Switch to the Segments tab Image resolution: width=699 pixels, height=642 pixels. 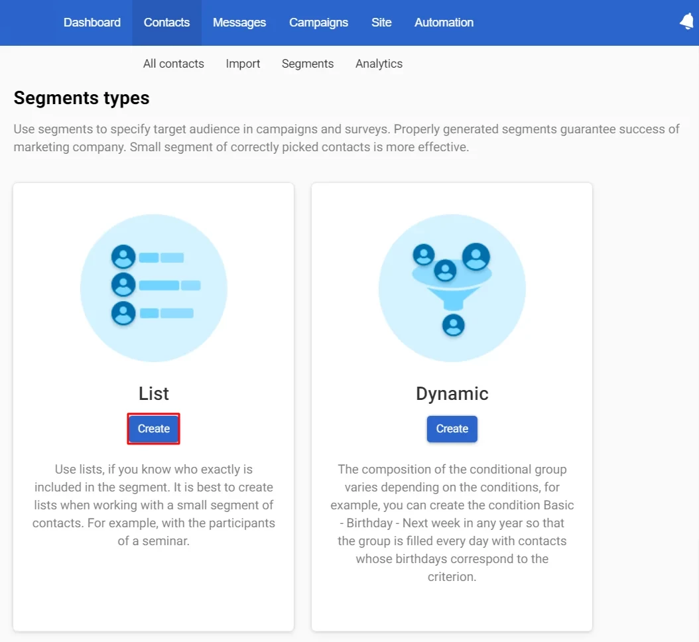point(308,64)
